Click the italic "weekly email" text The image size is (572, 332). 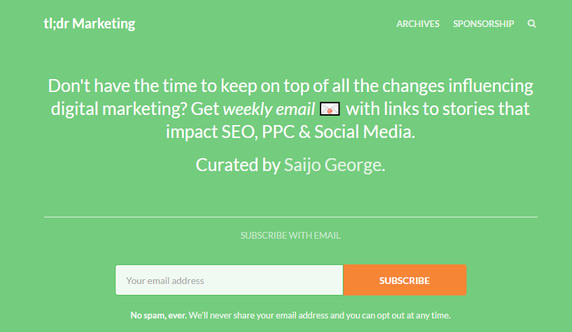268,109
